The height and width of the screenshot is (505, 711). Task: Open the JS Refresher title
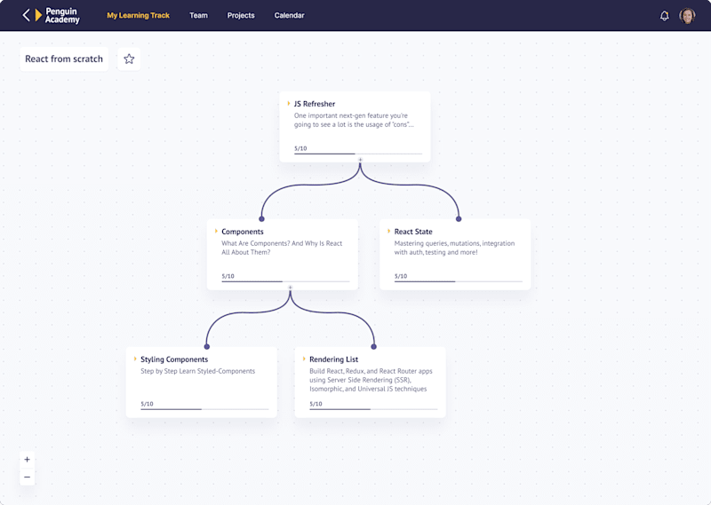click(x=315, y=104)
